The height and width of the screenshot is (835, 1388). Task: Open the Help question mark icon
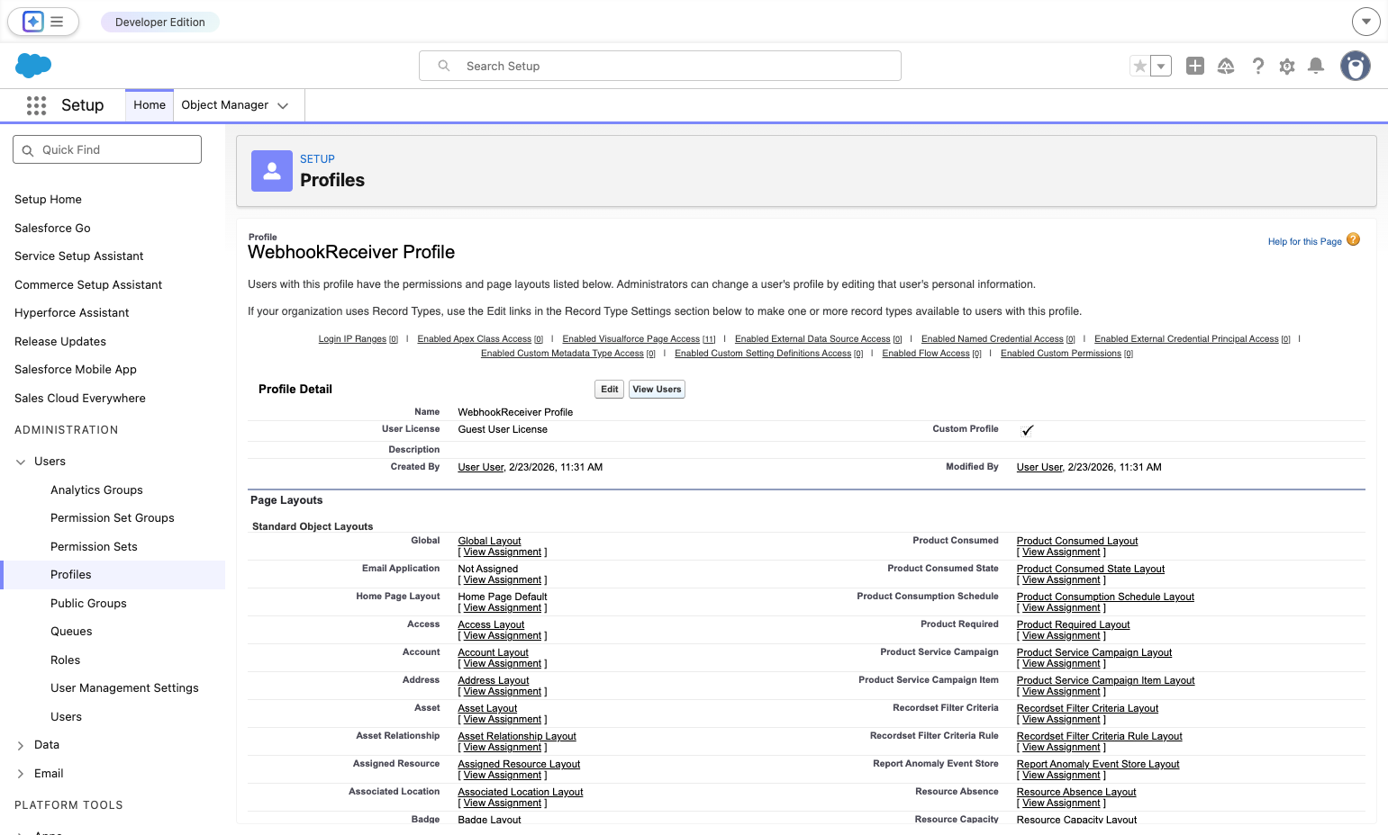[x=1258, y=66]
